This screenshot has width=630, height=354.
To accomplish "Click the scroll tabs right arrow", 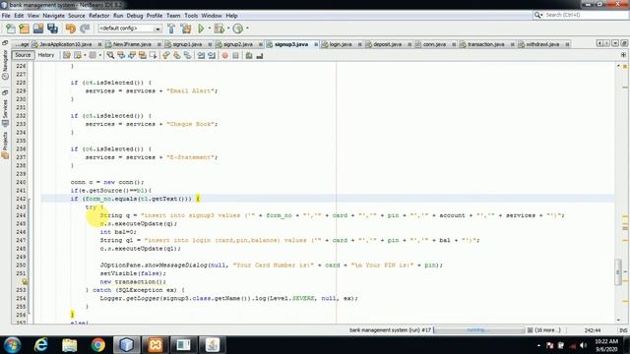I will click(x=606, y=43).
